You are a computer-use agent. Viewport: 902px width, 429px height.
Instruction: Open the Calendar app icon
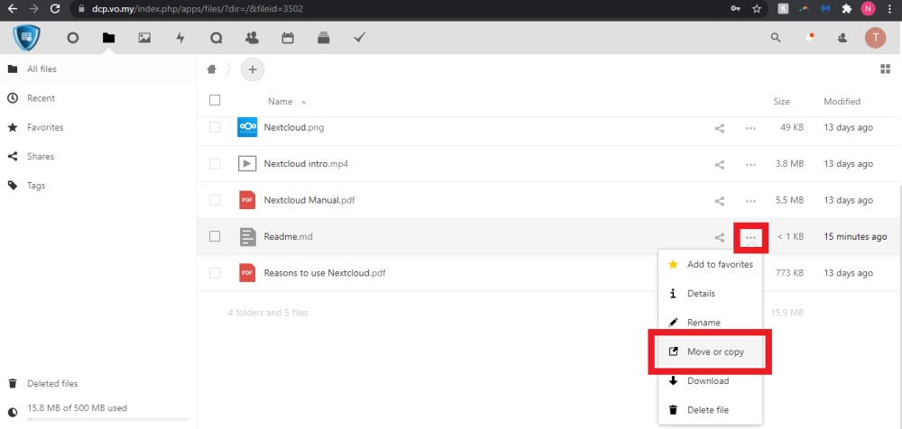(288, 38)
